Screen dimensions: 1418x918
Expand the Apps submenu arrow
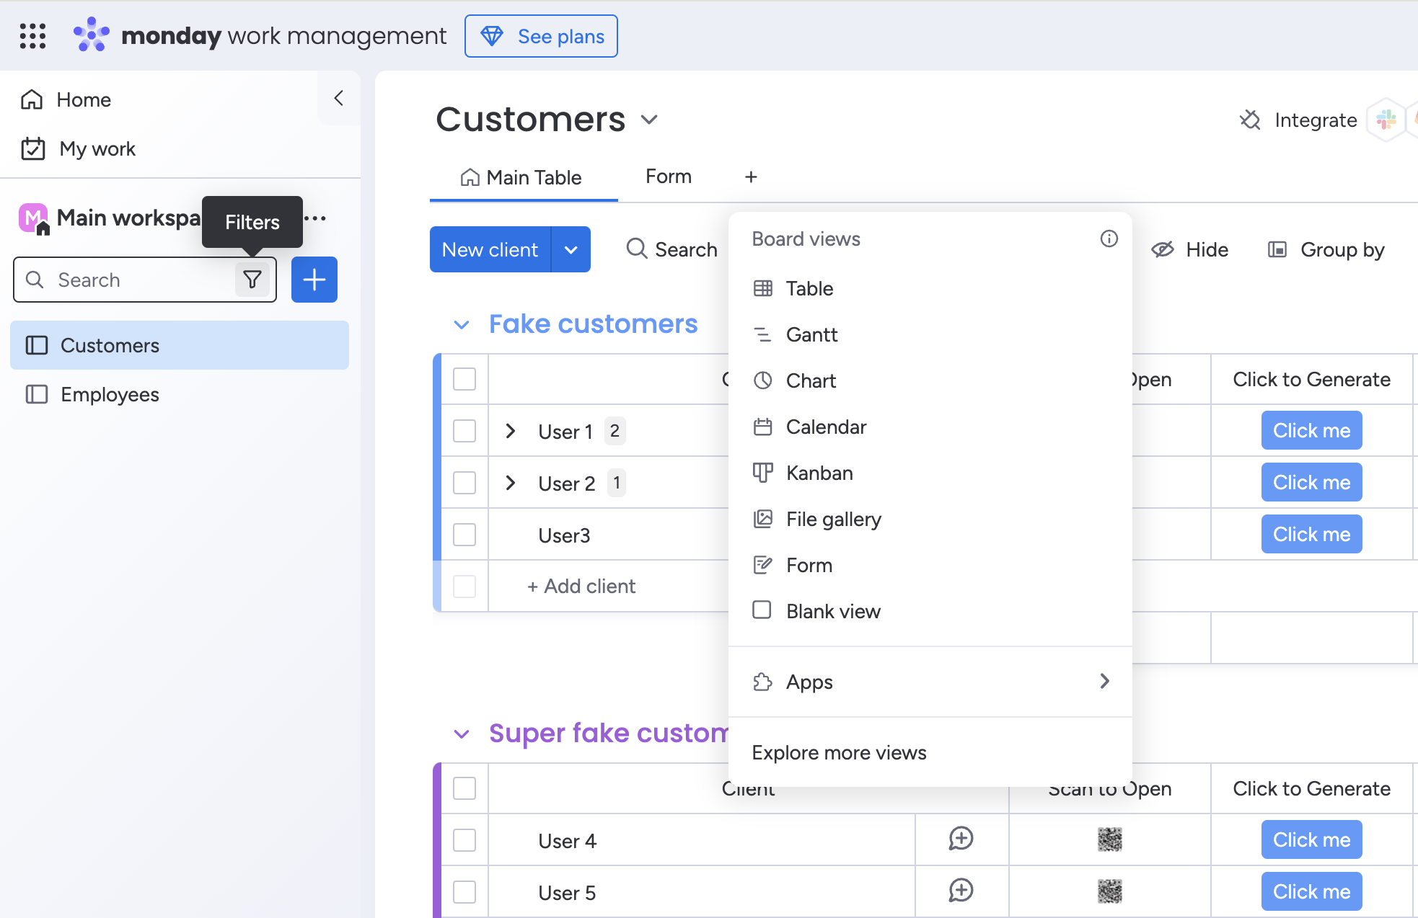pyautogui.click(x=1105, y=680)
